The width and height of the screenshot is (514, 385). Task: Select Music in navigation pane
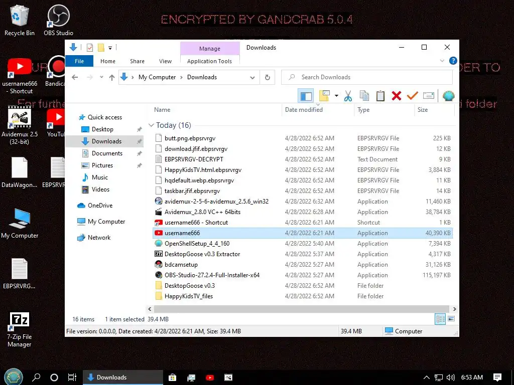100,177
